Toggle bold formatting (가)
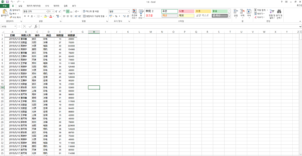Viewport: 302px width, 156px height. (25, 16)
